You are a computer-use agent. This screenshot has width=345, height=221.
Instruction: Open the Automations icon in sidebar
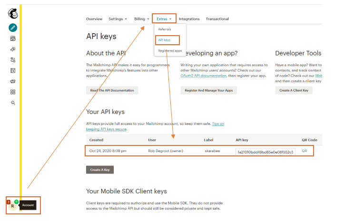(x=13, y=60)
